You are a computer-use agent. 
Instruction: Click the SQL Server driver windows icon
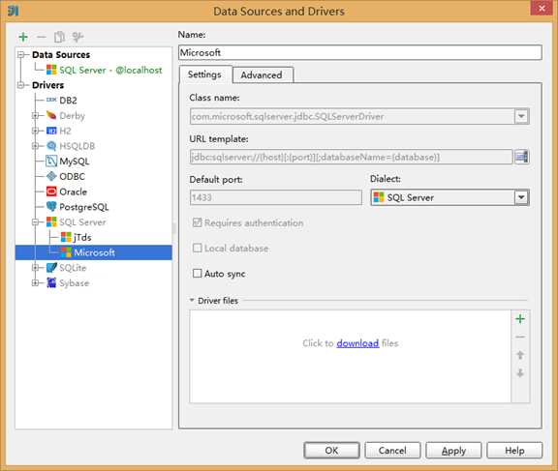tap(51, 222)
